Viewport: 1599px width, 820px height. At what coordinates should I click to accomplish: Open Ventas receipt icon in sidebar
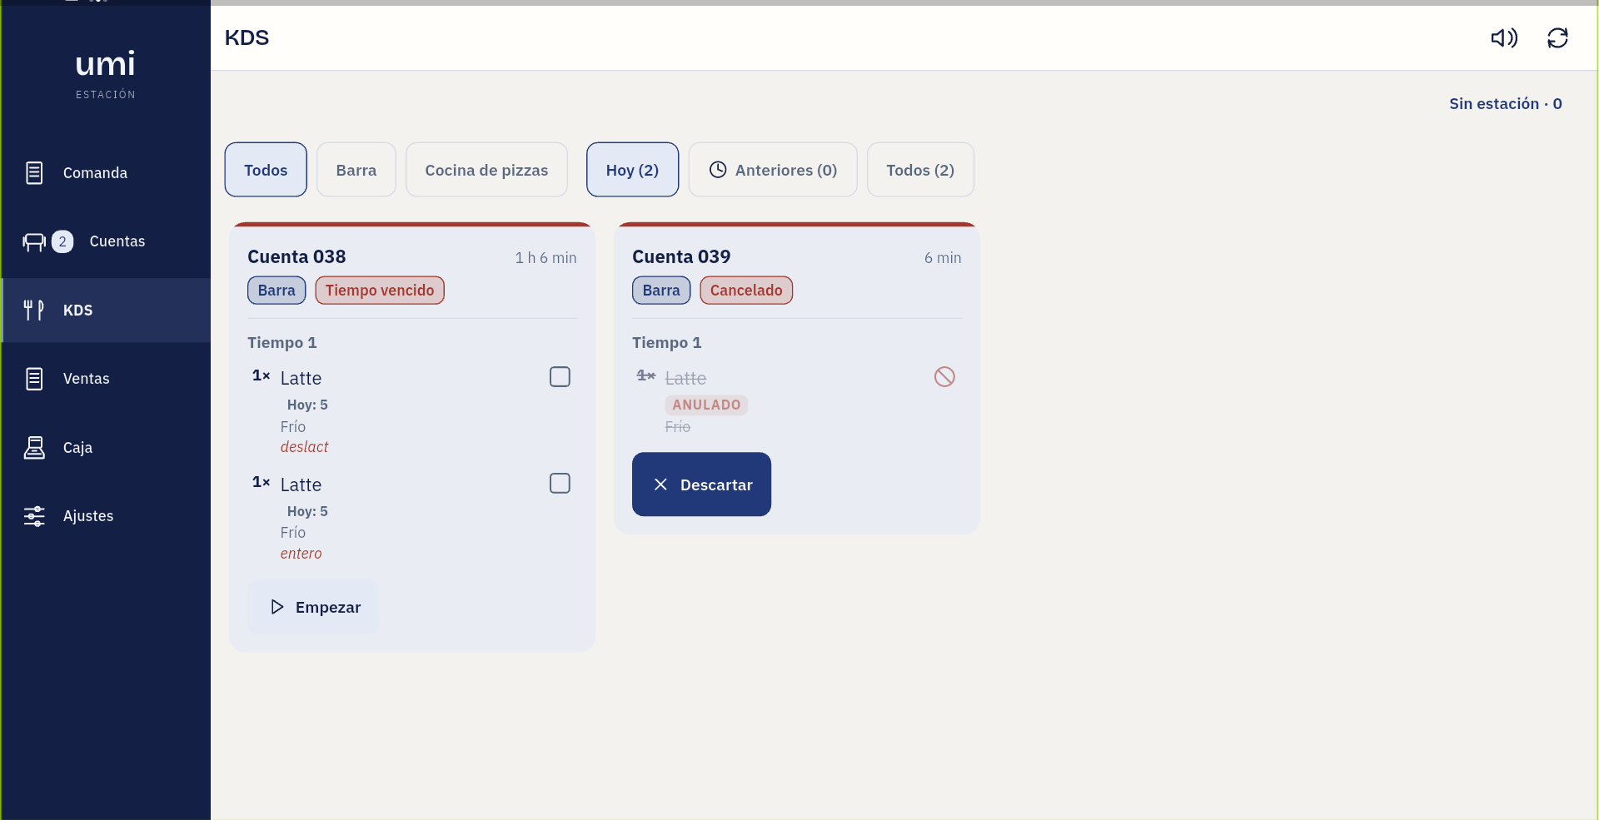[34, 379]
